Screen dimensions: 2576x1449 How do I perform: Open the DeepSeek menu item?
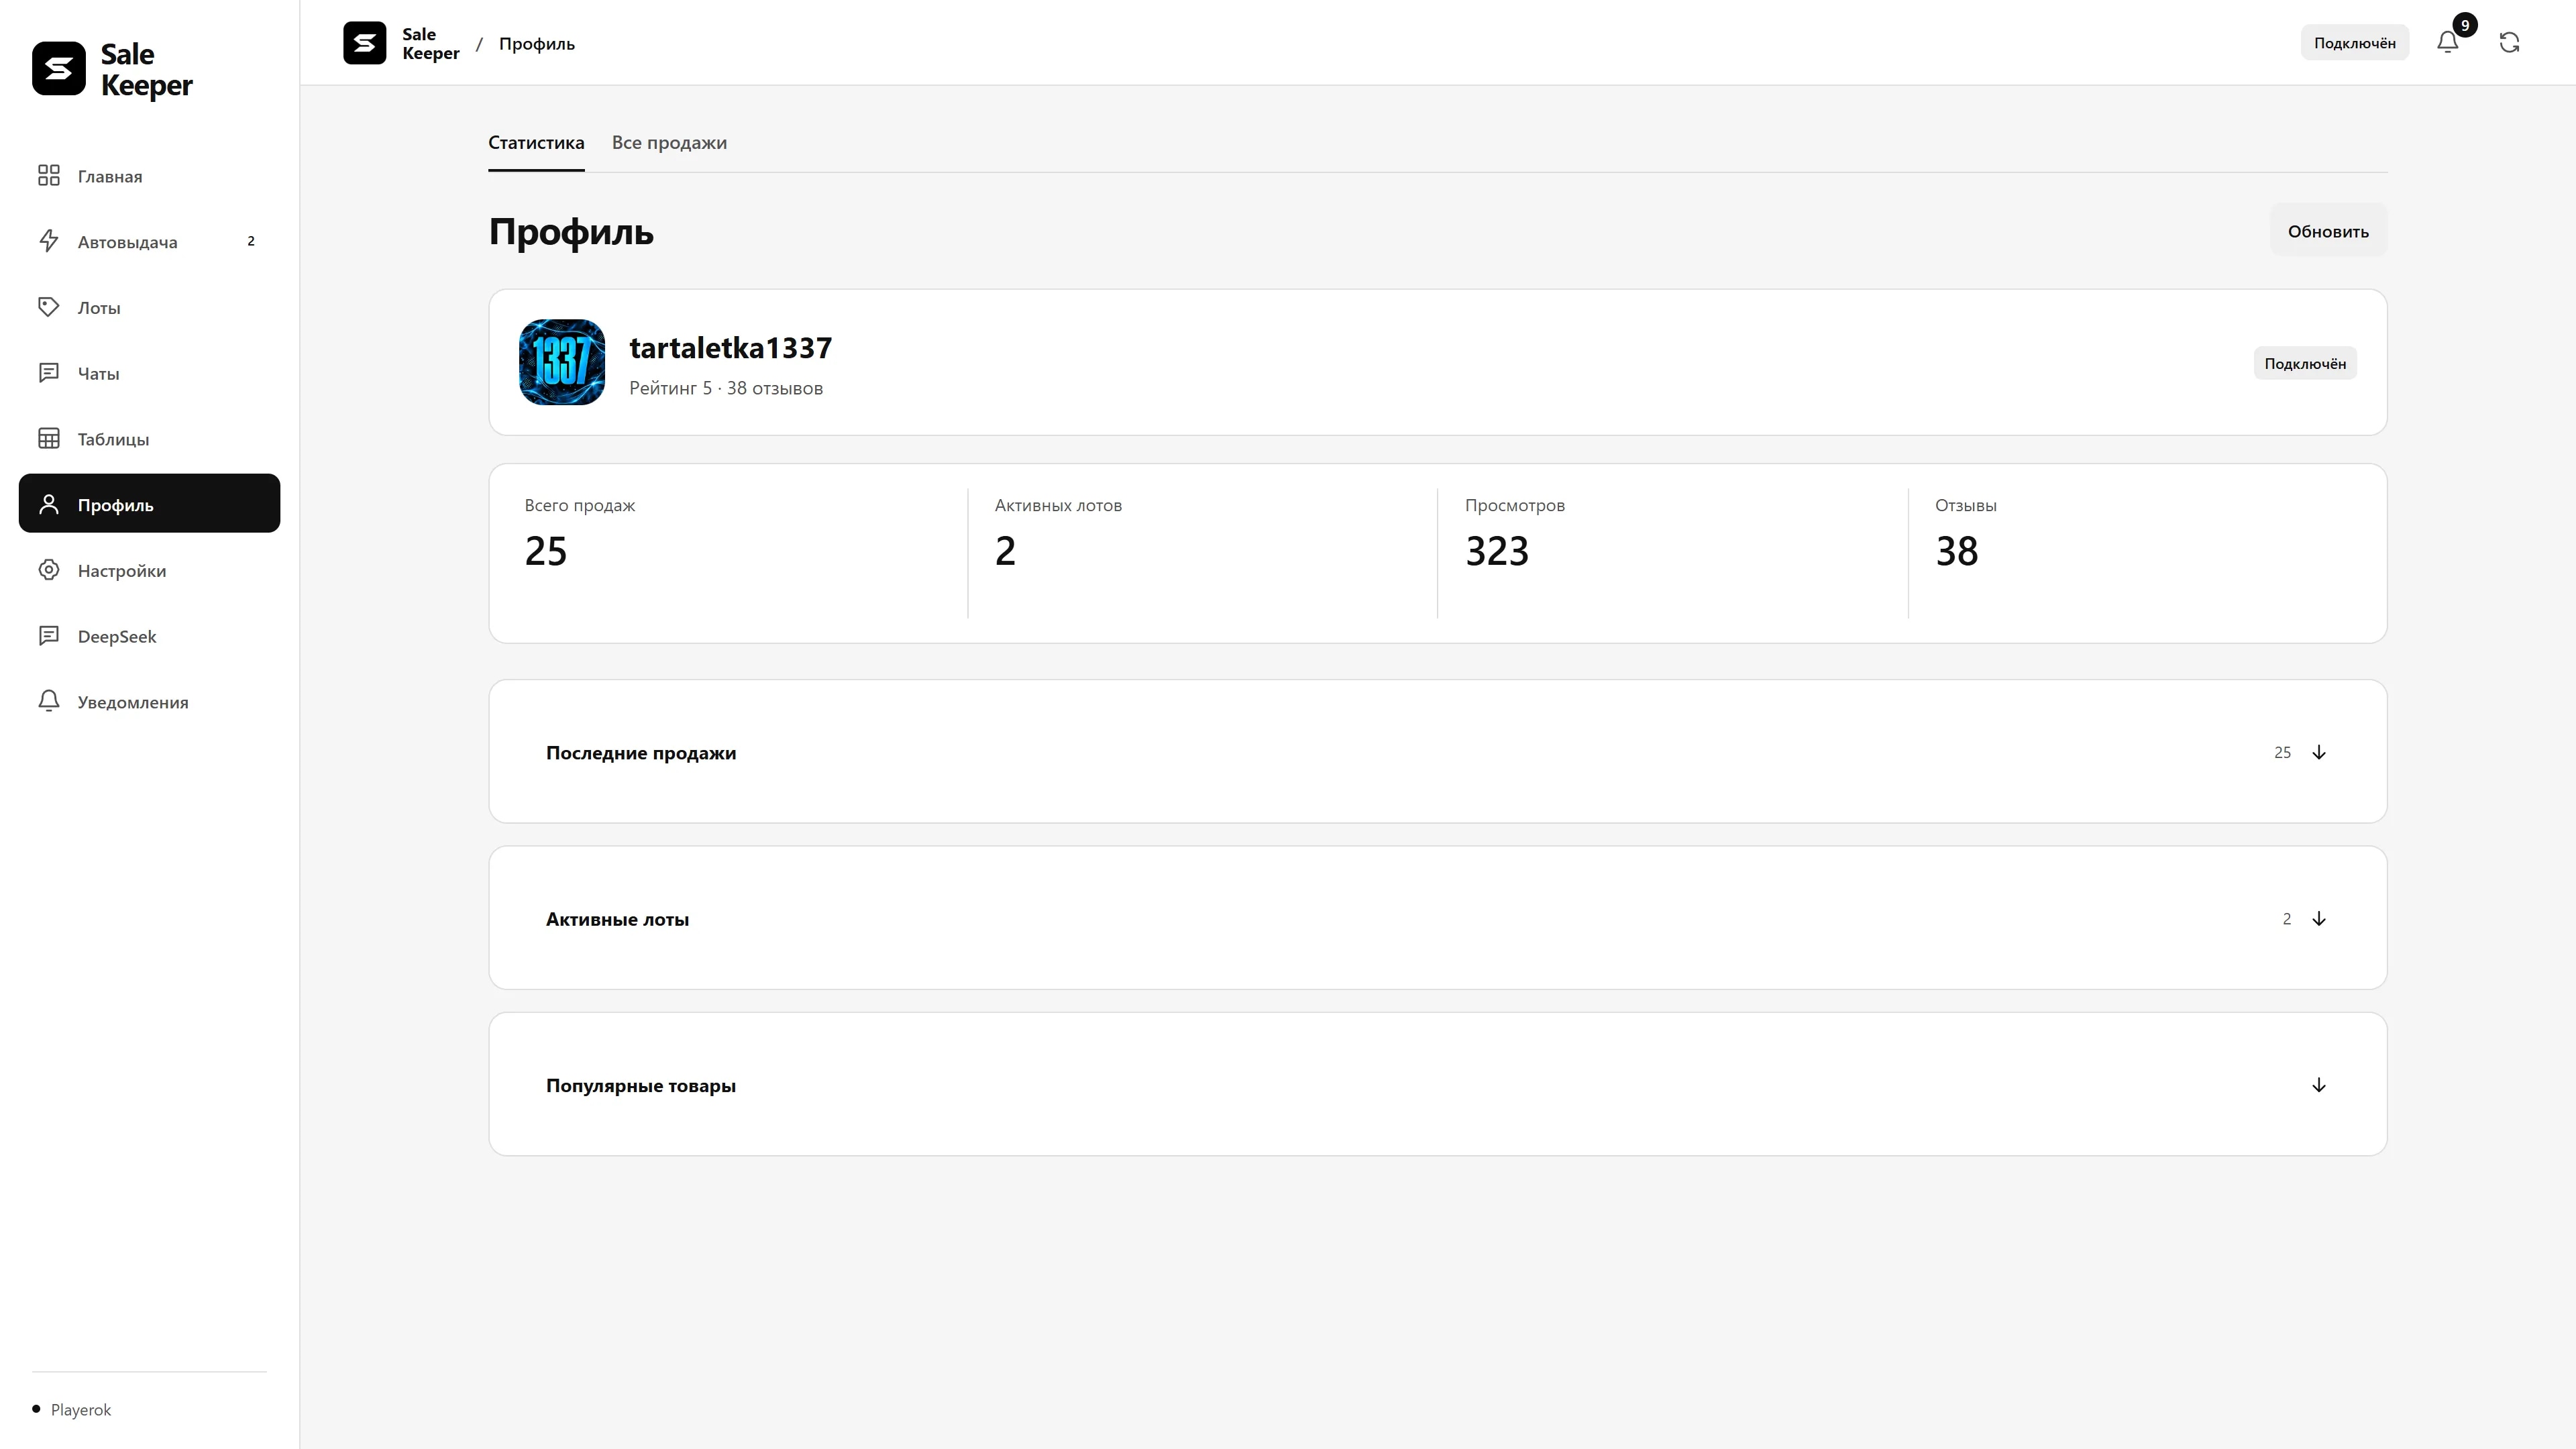149,636
